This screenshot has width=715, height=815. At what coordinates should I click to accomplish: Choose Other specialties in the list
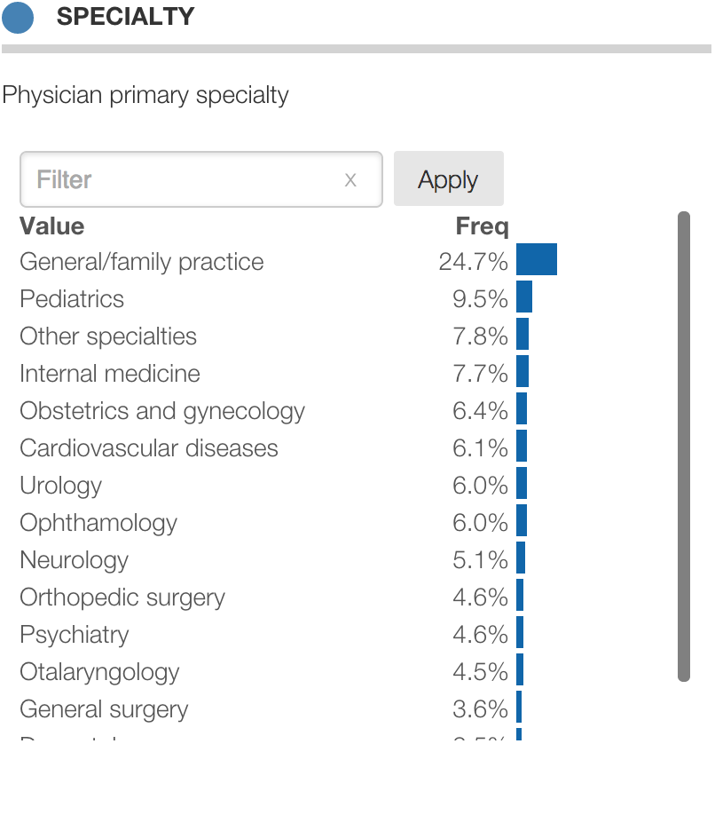pos(108,336)
